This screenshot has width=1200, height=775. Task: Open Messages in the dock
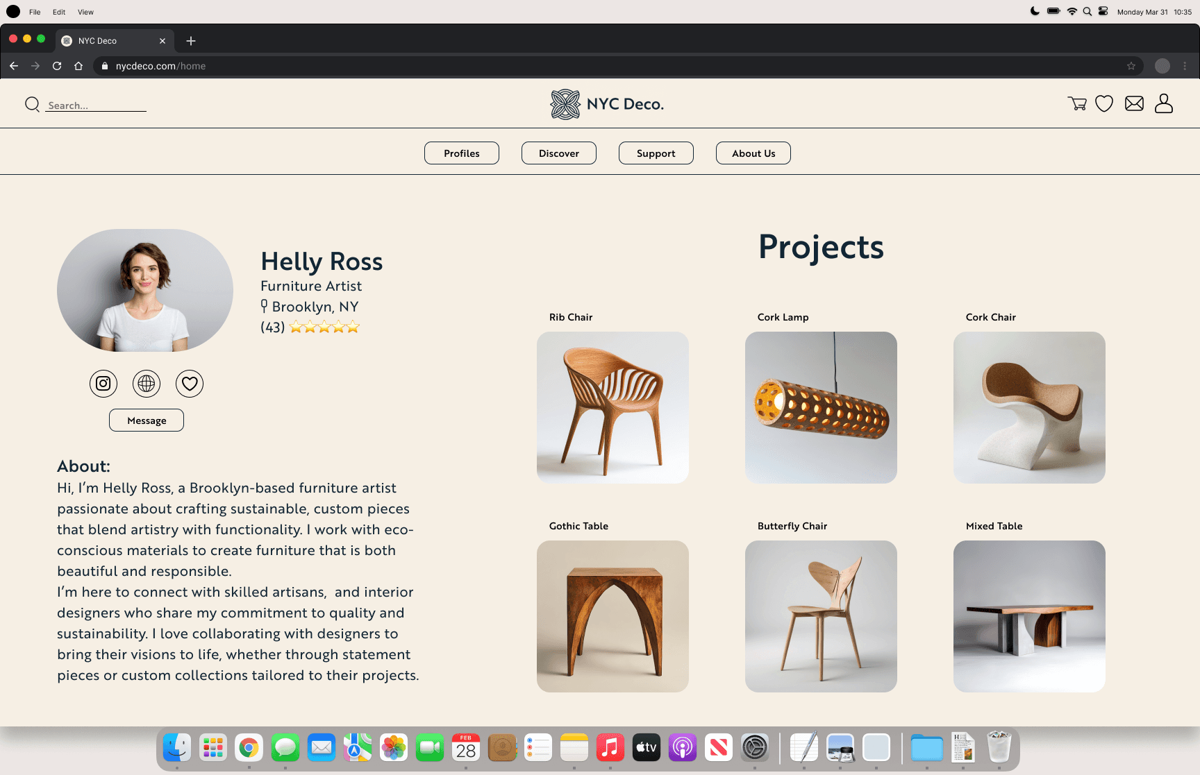pyautogui.click(x=285, y=747)
